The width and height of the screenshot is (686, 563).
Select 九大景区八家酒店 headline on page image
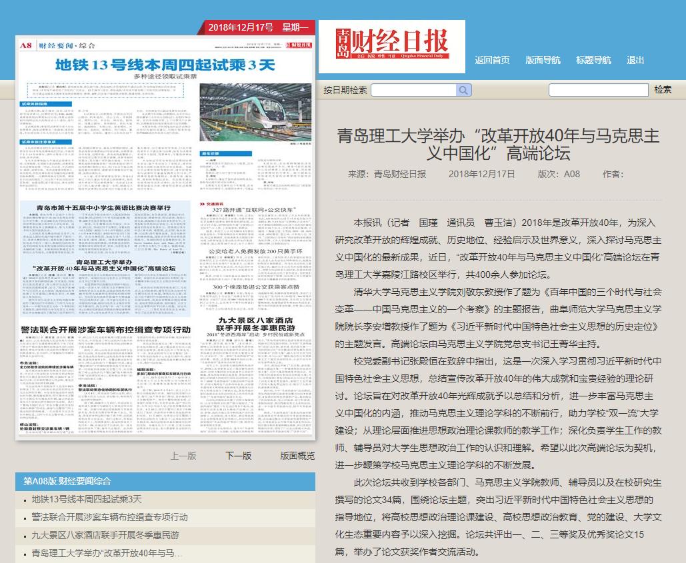255,324
